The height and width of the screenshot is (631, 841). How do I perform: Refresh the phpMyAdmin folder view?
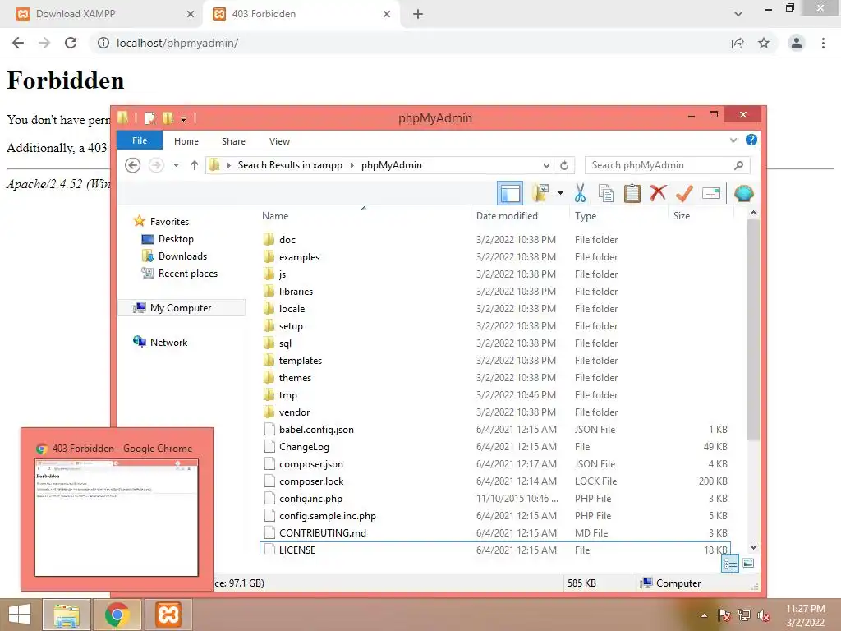point(564,165)
